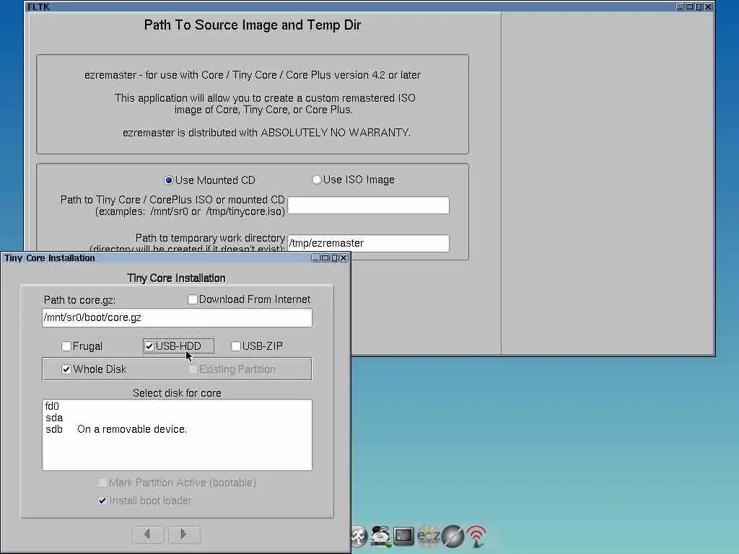Go back to previous installation step arrow
739x554 pixels.
[148, 535]
